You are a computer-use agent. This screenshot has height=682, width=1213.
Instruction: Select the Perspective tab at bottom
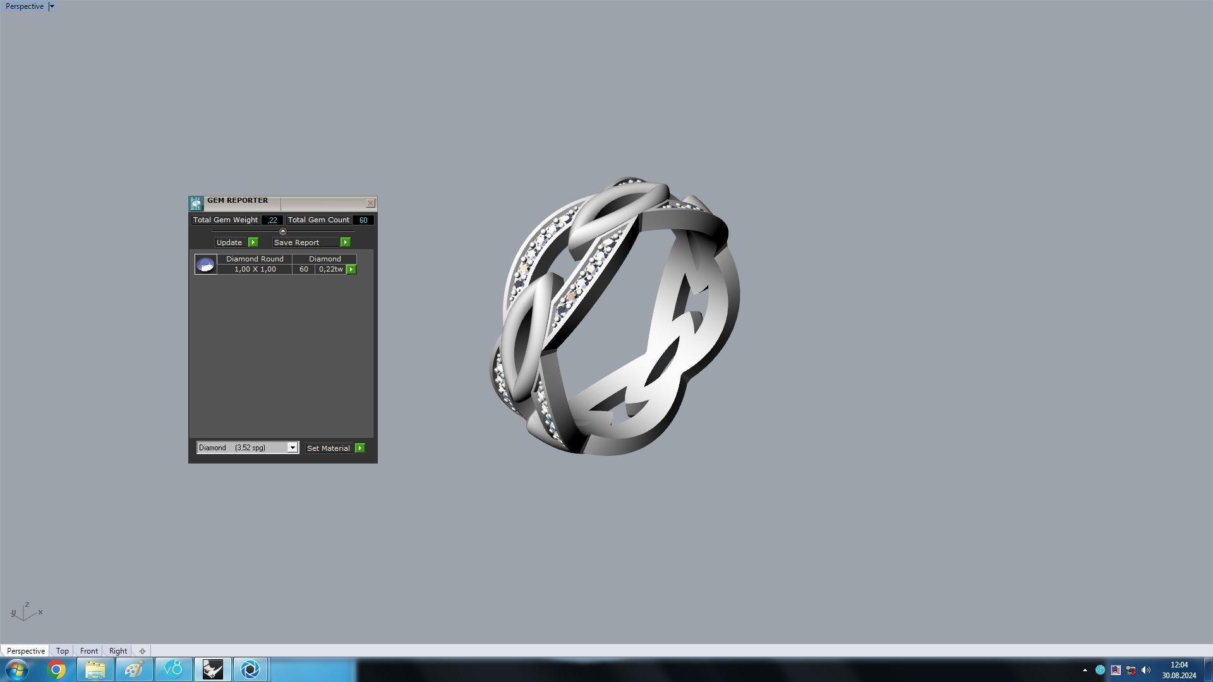(x=26, y=651)
